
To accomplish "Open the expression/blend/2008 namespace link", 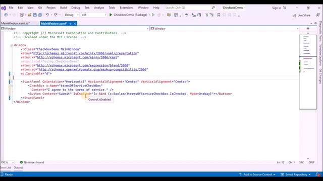I will tap(83, 65).
